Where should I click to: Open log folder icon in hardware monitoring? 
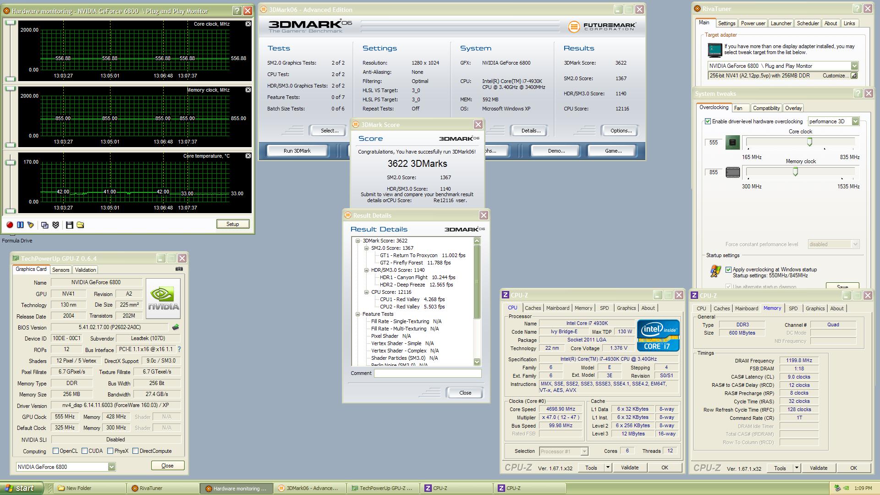pyautogui.click(x=80, y=225)
